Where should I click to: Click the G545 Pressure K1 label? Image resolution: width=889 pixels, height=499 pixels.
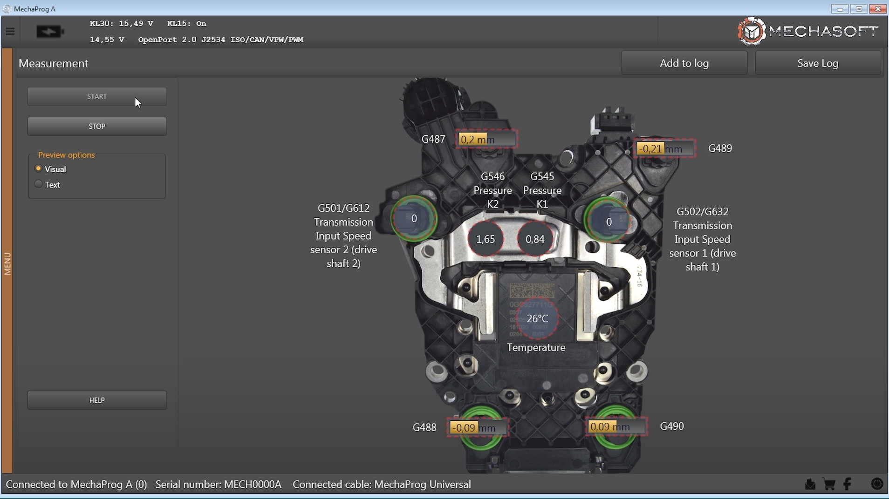tap(542, 190)
